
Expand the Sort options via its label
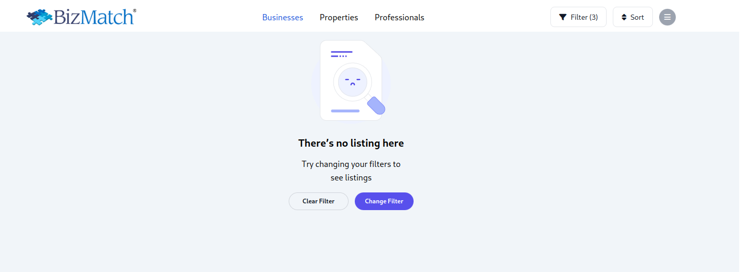coord(637,17)
